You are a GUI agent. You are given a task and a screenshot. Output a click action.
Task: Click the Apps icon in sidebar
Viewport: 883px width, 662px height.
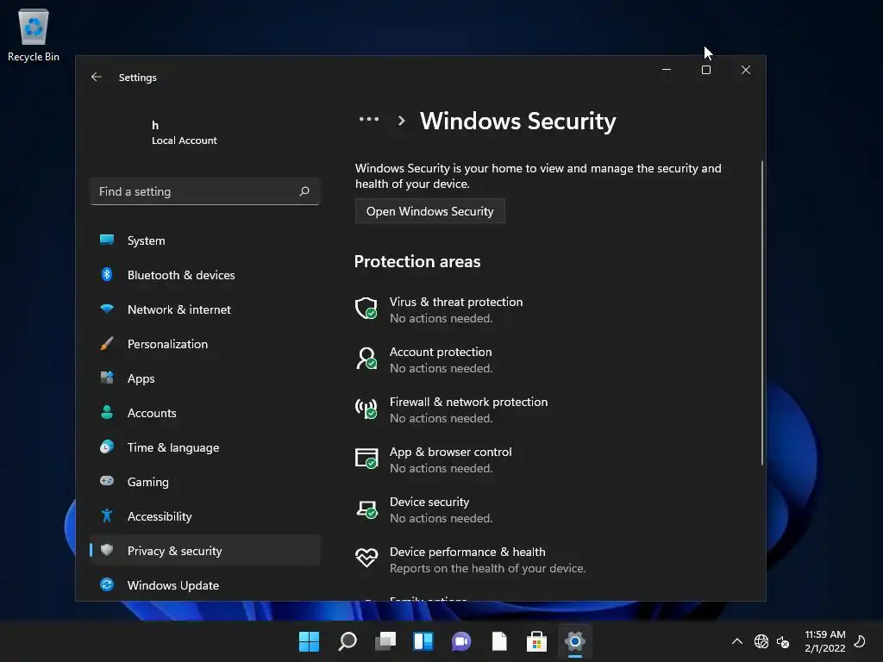pyautogui.click(x=106, y=378)
